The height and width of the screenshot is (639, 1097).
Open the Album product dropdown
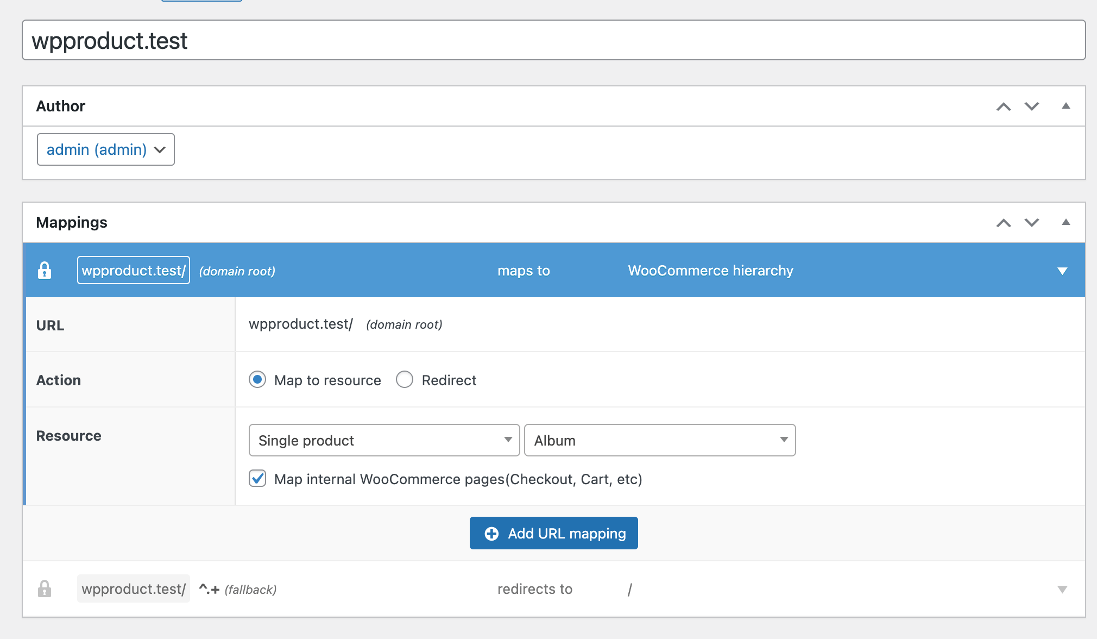pyautogui.click(x=660, y=440)
